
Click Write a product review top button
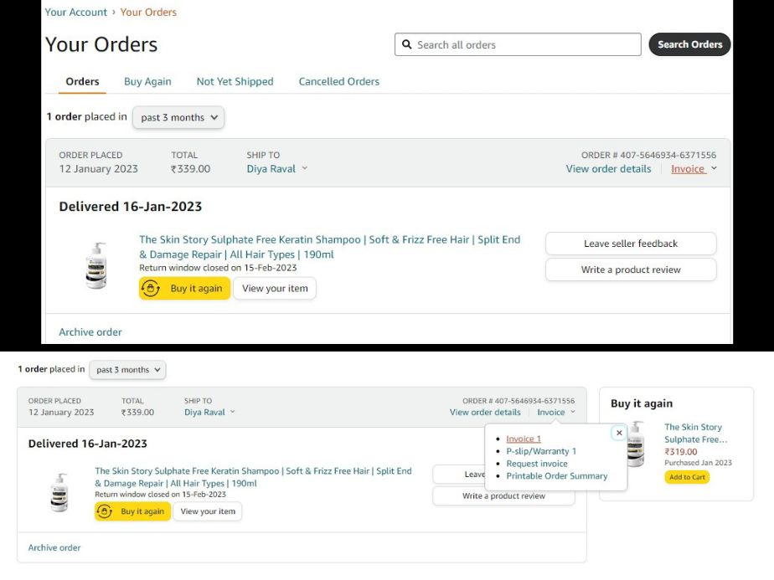(631, 269)
